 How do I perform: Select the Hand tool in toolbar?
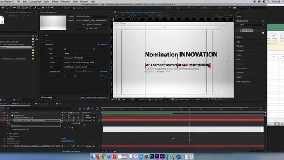coord(3,8)
